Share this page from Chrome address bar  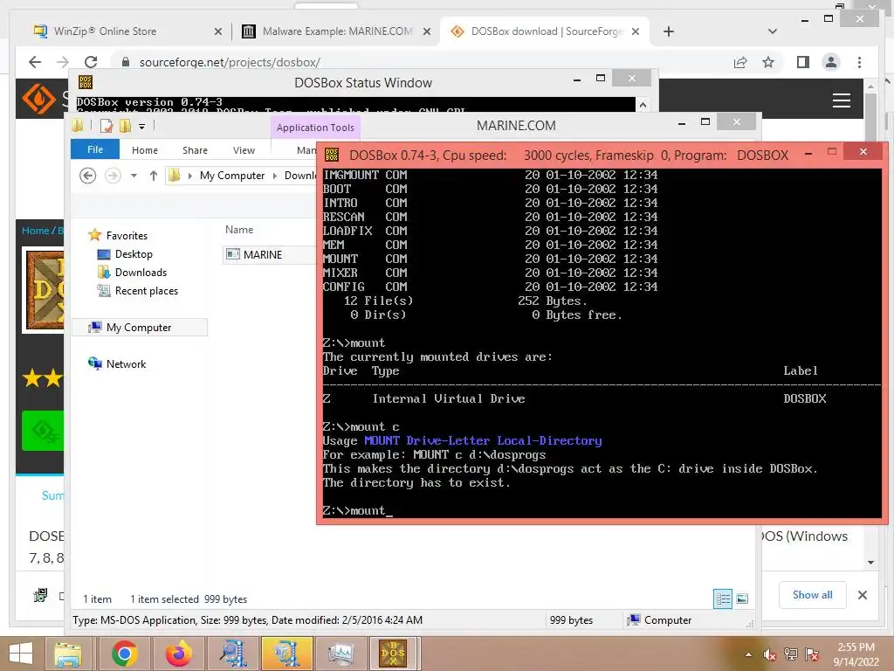pyautogui.click(x=740, y=62)
